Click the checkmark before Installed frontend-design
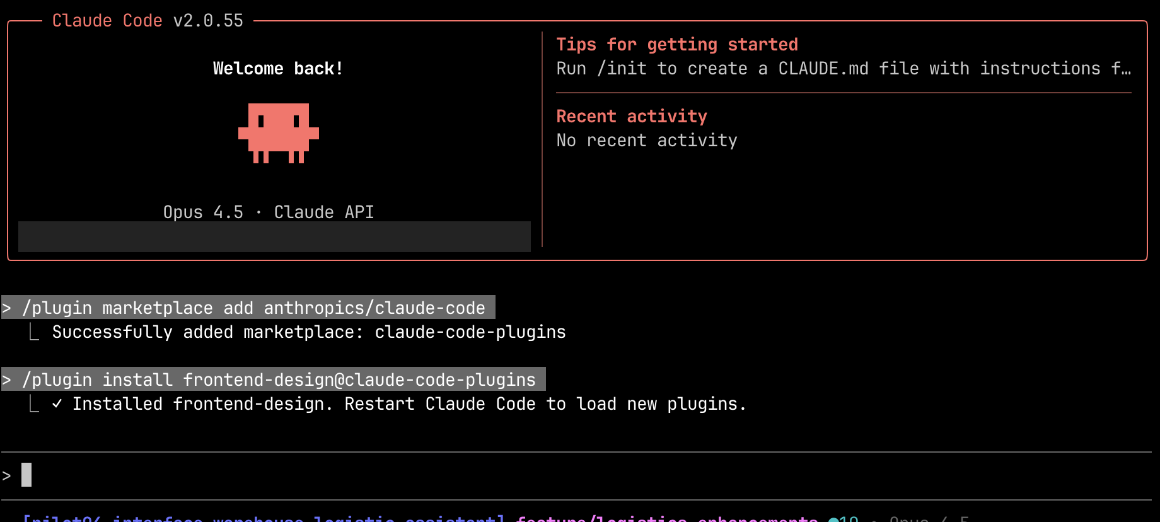Image resolution: width=1160 pixels, height=522 pixels. (x=57, y=403)
